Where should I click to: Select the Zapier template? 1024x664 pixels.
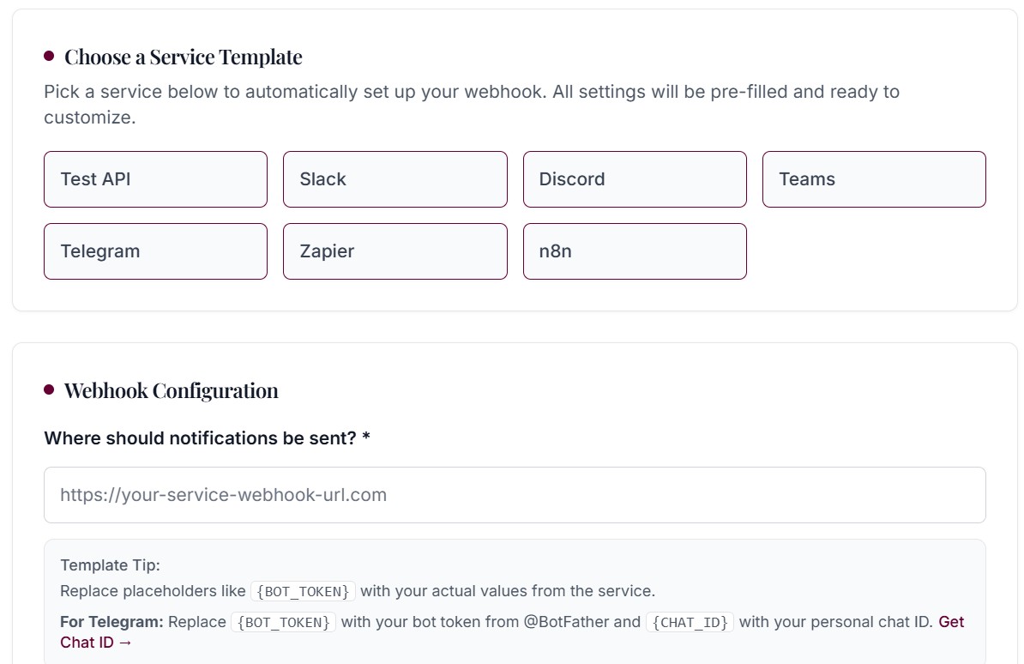(x=395, y=251)
